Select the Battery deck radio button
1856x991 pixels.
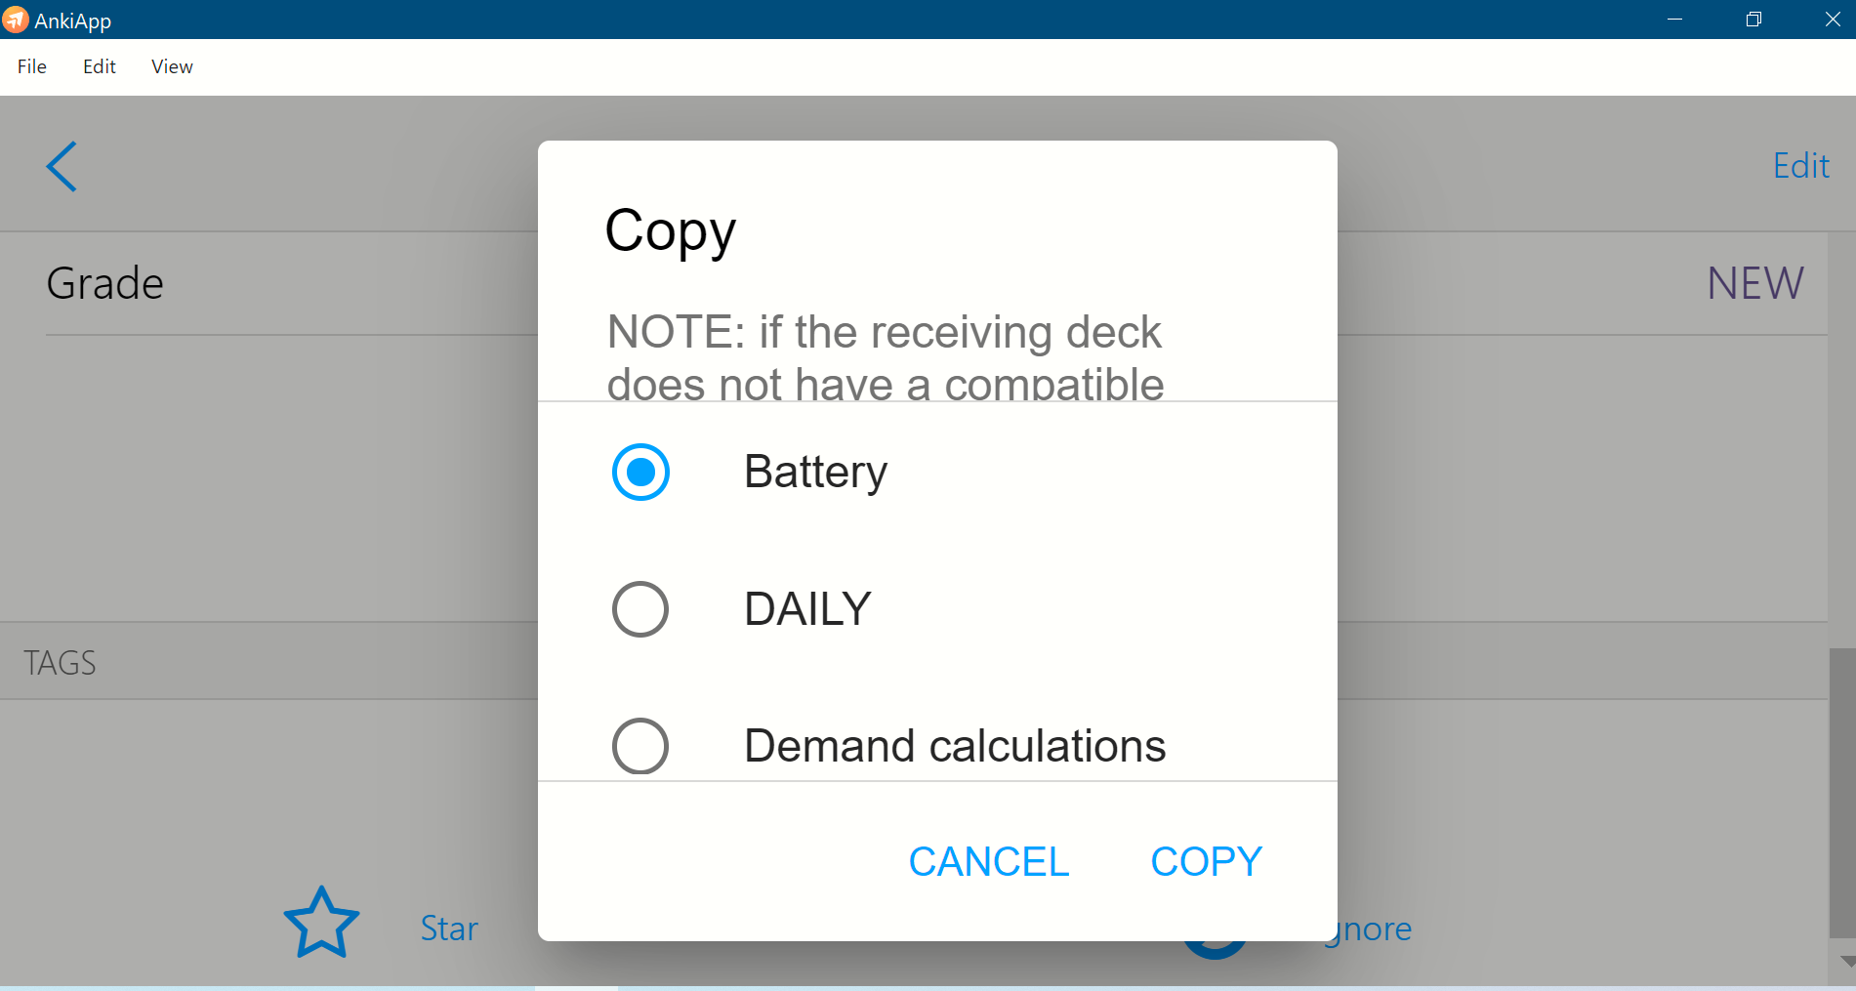[640, 472]
